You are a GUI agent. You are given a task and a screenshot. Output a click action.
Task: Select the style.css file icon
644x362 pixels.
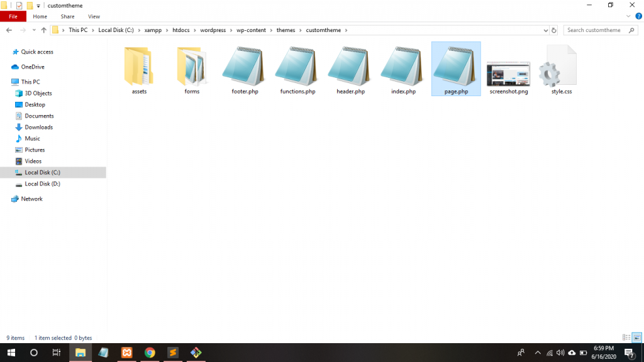pyautogui.click(x=561, y=66)
